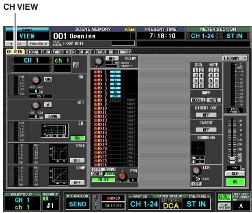Enable GATE with its OFF button
This screenshot has width=252, height=213.
point(78,160)
